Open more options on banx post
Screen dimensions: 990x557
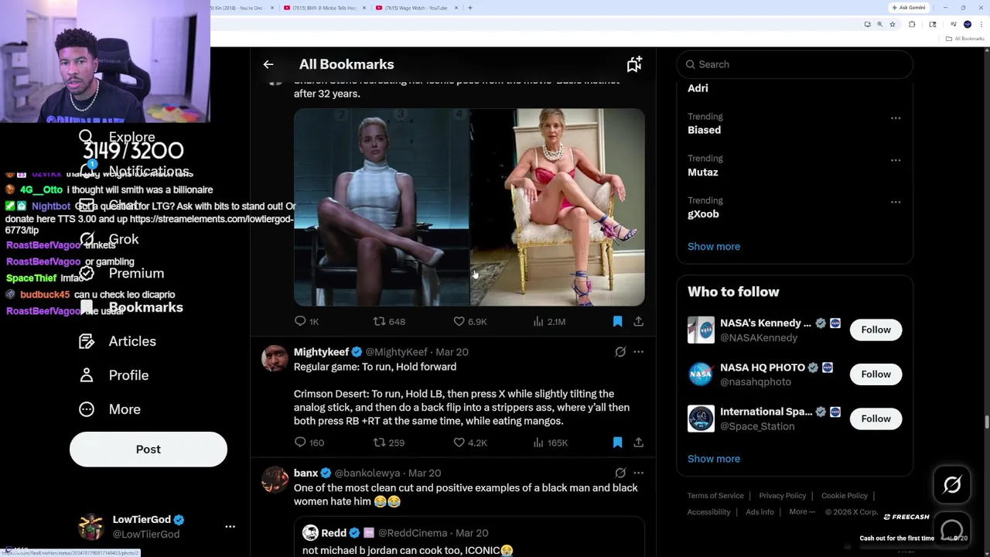pos(638,473)
